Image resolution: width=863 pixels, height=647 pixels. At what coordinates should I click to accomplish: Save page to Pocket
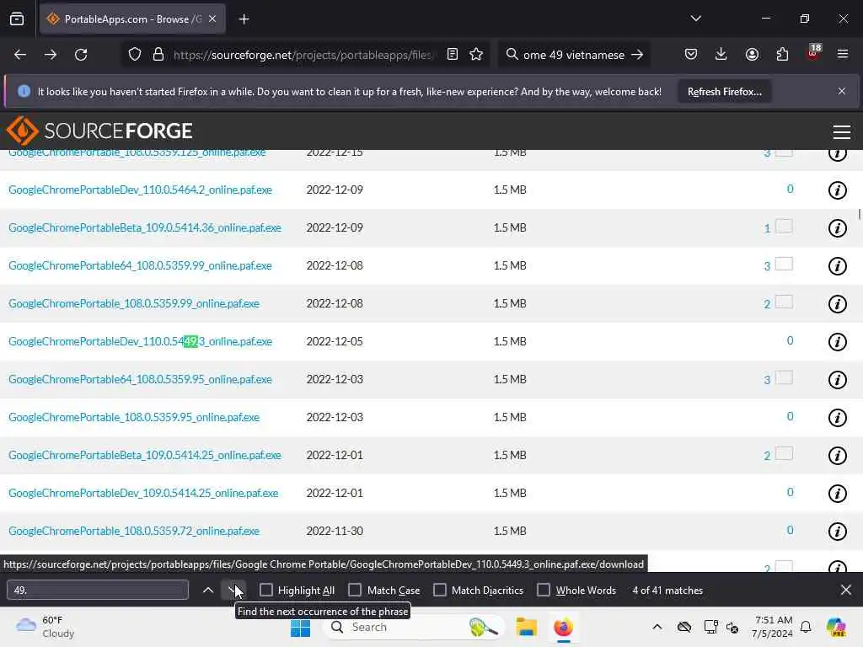(x=691, y=55)
